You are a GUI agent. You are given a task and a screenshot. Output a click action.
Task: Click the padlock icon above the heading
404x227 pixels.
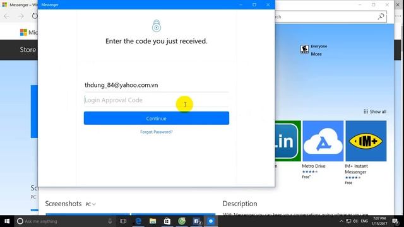coord(157,26)
